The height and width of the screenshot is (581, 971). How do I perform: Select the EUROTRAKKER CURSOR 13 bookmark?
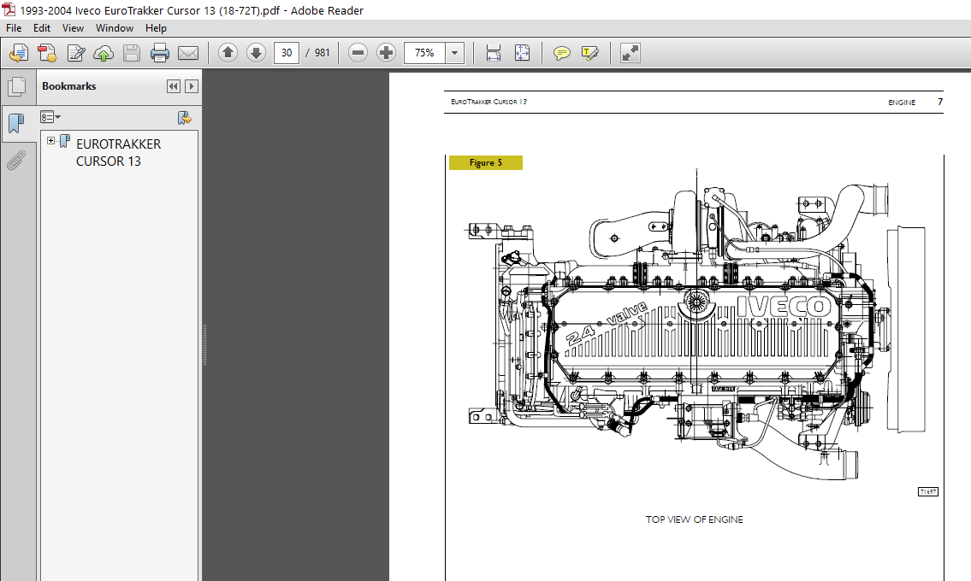pos(118,152)
